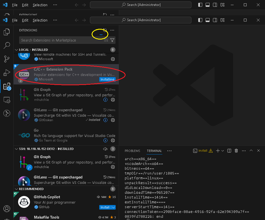Expand Install options dropdown for GitHub Copilot
Screen dimensions: 265x220
[x=113, y=207]
